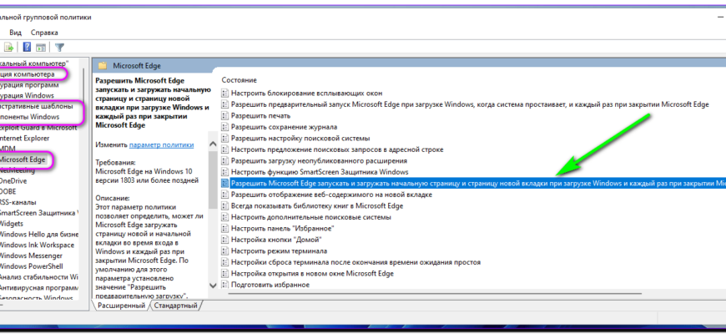Screen dimensions: 726x334
Task: Select "Настройки сброса терминала после окончания времени" policy
Action: coord(356,262)
